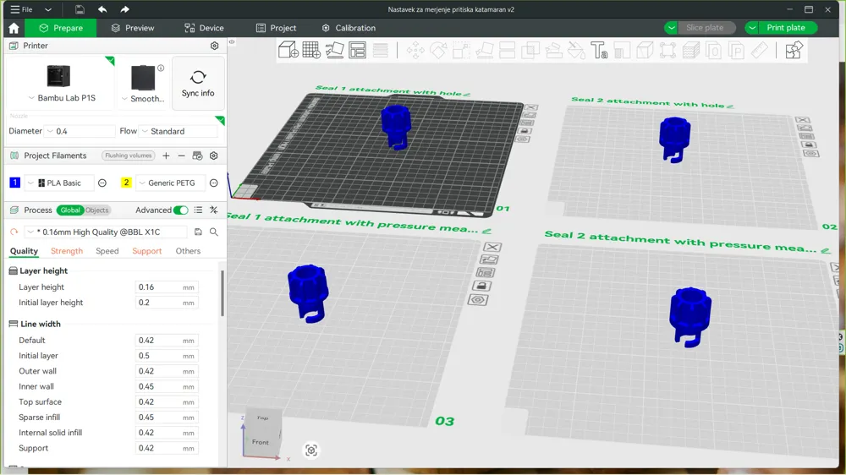This screenshot has height=475, width=846.
Task: Remove a filament with minus icon
Action: coord(181,156)
